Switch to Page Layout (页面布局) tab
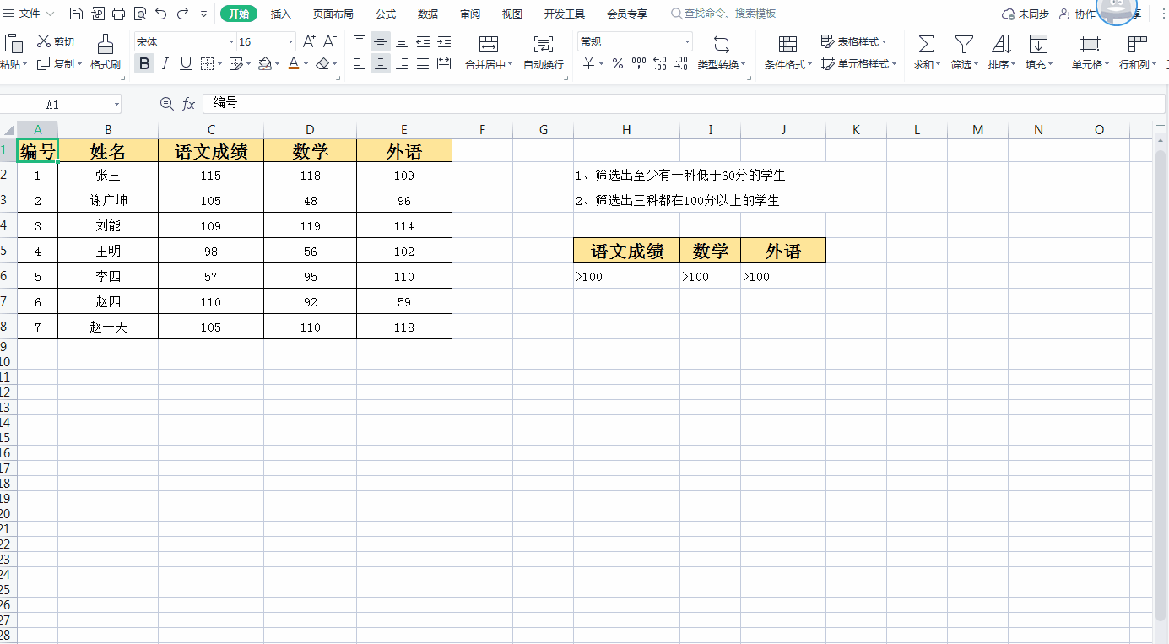 tap(333, 14)
